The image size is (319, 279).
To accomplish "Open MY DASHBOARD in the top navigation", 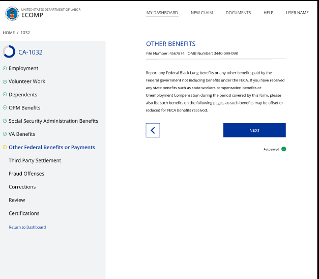I will click(162, 13).
